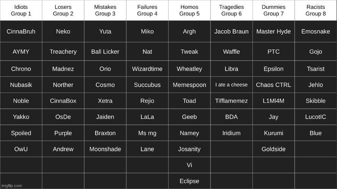
Task: Select the Goldside cell
Action: [x=274, y=149]
